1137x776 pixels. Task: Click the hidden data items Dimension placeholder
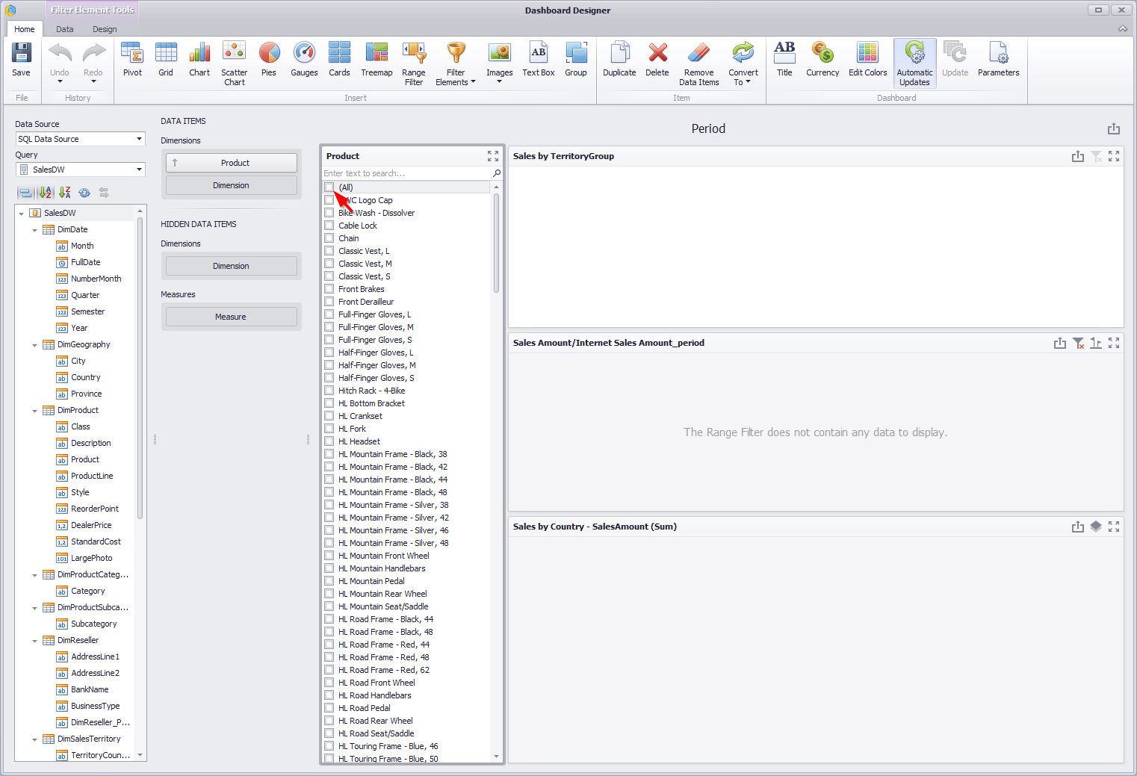(x=232, y=266)
